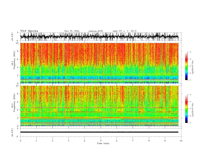The height and width of the screenshot is (158, 204).
Task: Click the "Time (min)" axis title
Action: pyautogui.click(x=103, y=143)
